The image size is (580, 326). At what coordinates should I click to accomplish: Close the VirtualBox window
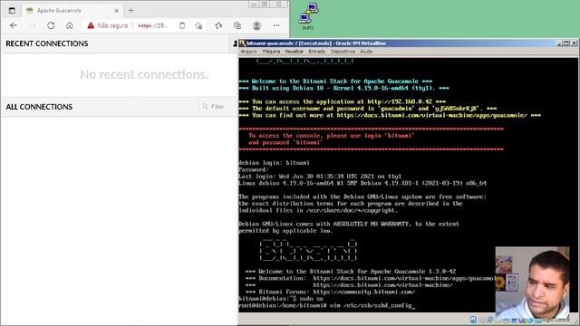click(574, 43)
